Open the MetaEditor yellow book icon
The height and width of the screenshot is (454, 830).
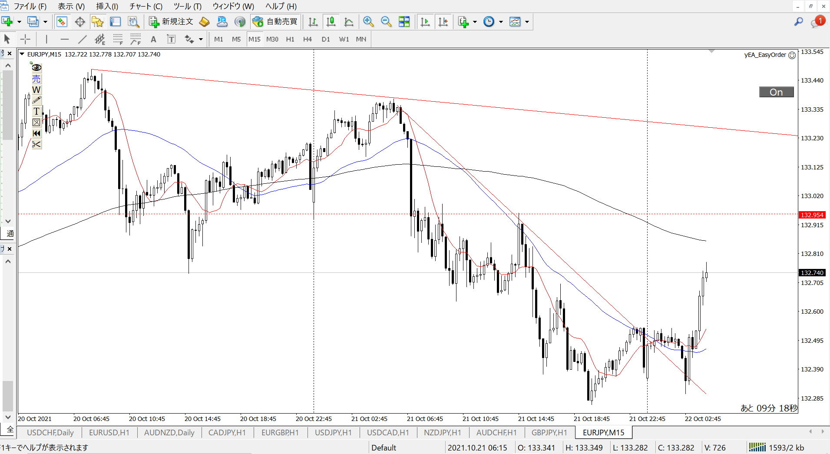click(x=204, y=21)
